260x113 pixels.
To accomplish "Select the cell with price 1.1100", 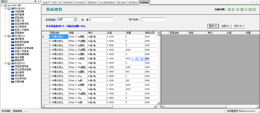I will [x=116, y=36].
